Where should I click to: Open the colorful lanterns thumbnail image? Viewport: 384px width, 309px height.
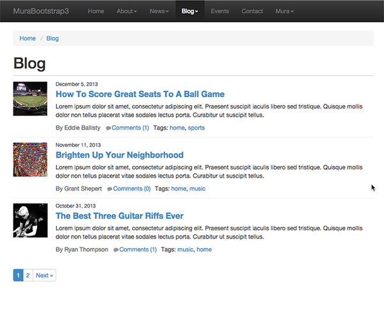click(30, 160)
